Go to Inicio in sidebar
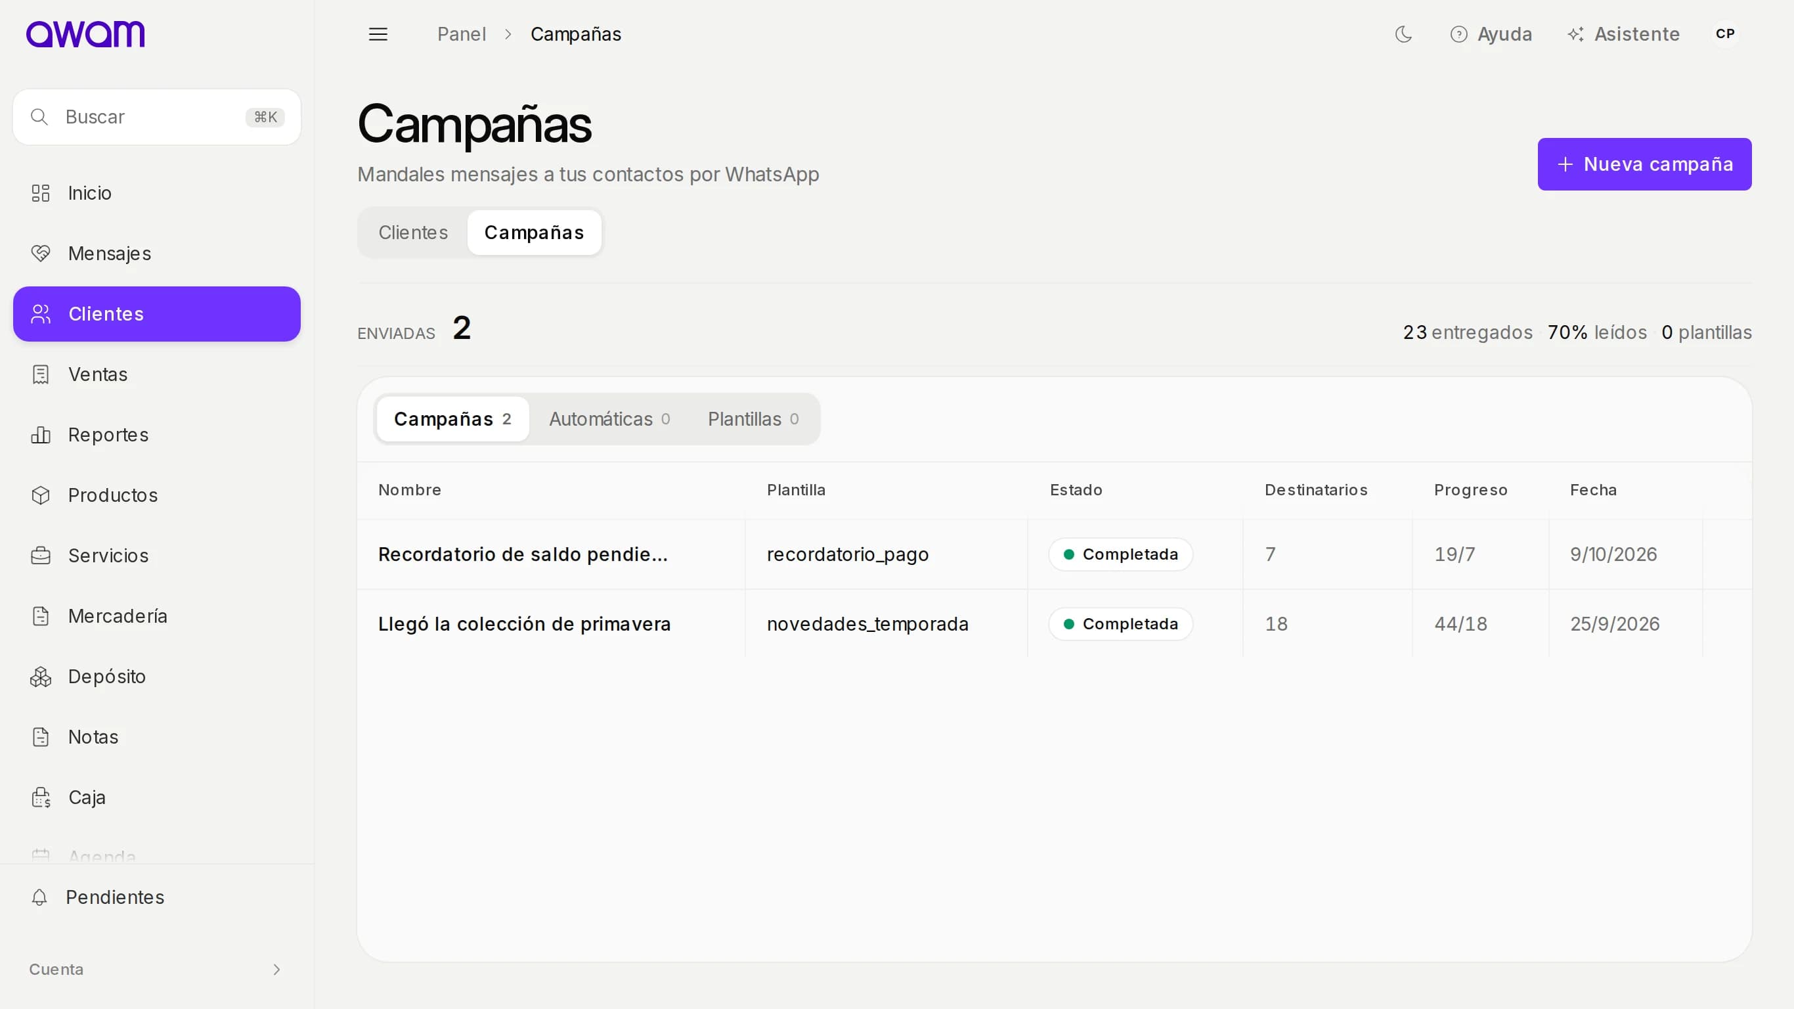 point(157,193)
